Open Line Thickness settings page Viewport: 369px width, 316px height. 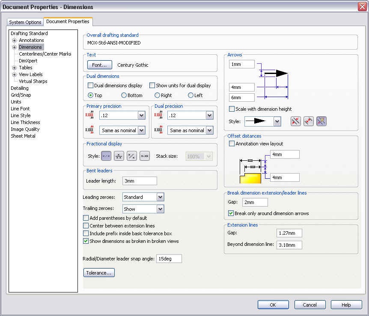(25, 122)
